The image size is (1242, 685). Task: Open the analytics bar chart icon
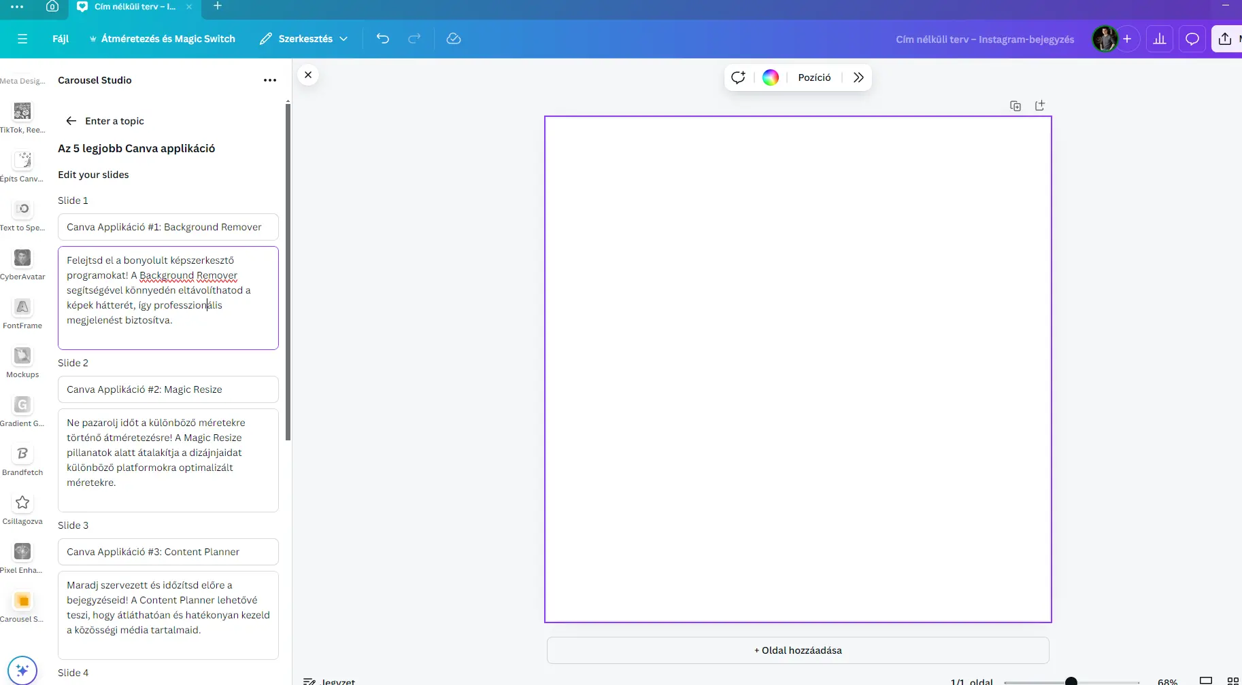[x=1160, y=39]
